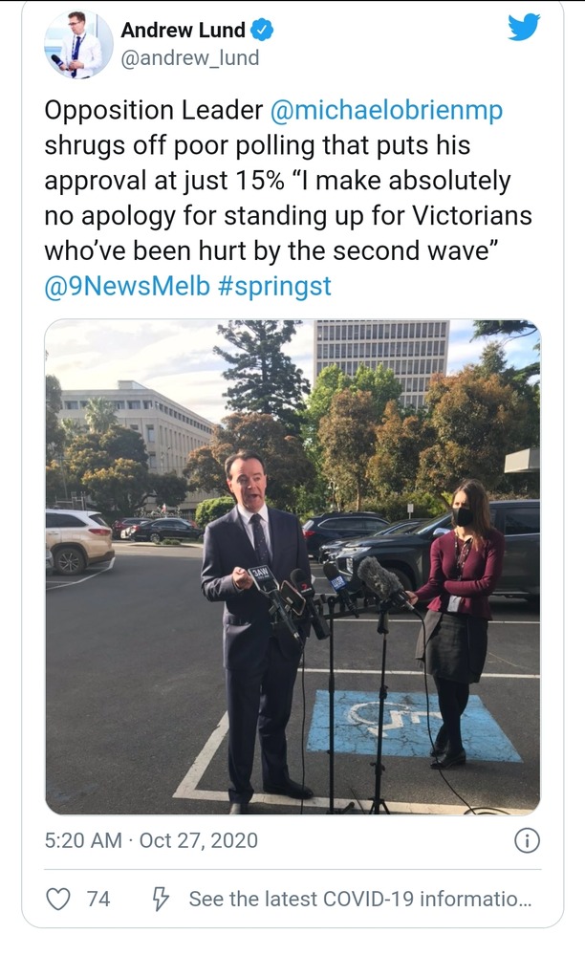This screenshot has width=585, height=955.
Task: Click the 74 likes count
Action: point(98,899)
